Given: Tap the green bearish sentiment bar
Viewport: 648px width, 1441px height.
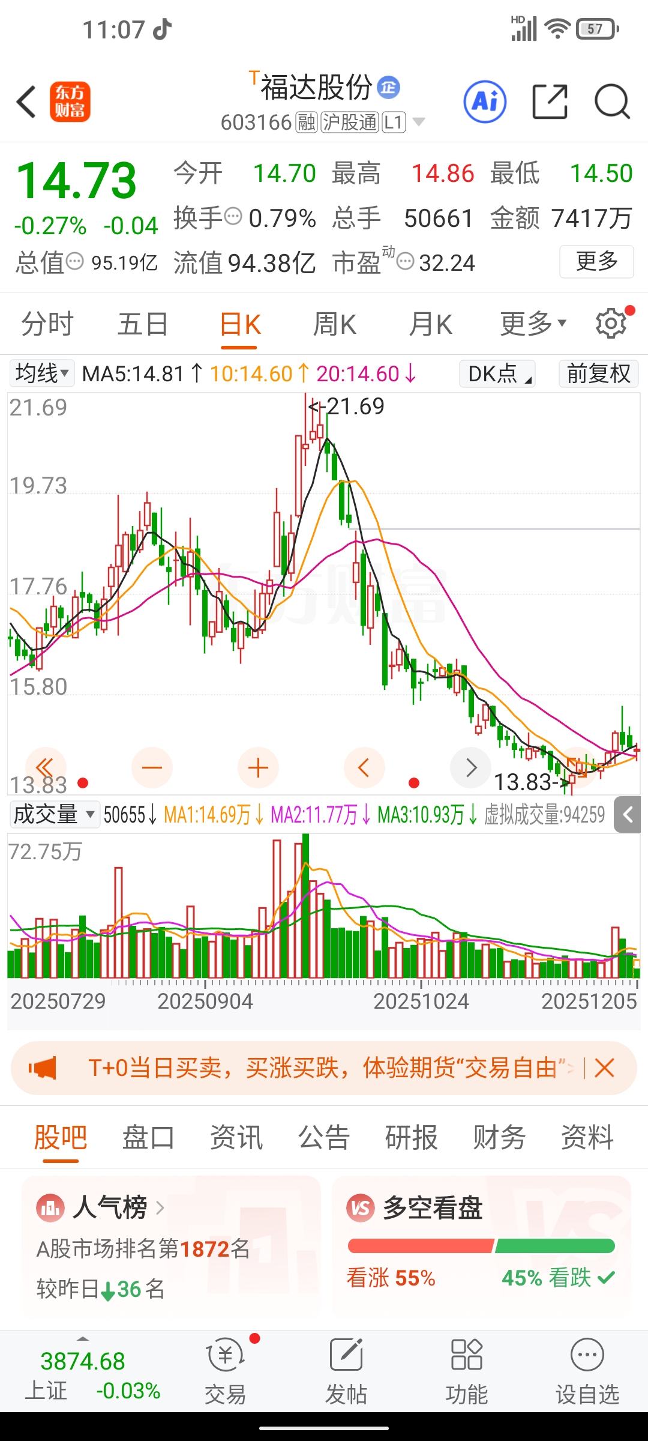Looking at the screenshot, I should (555, 1246).
